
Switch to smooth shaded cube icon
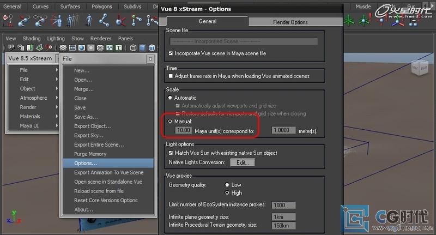pos(142,48)
